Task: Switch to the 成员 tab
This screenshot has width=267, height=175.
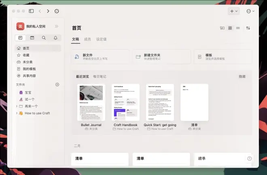Action: click(x=87, y=39)
